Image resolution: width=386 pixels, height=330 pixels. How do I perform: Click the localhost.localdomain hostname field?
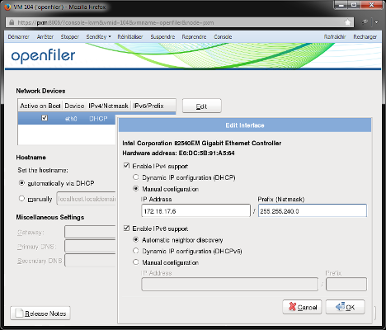[x=86, y=199]
